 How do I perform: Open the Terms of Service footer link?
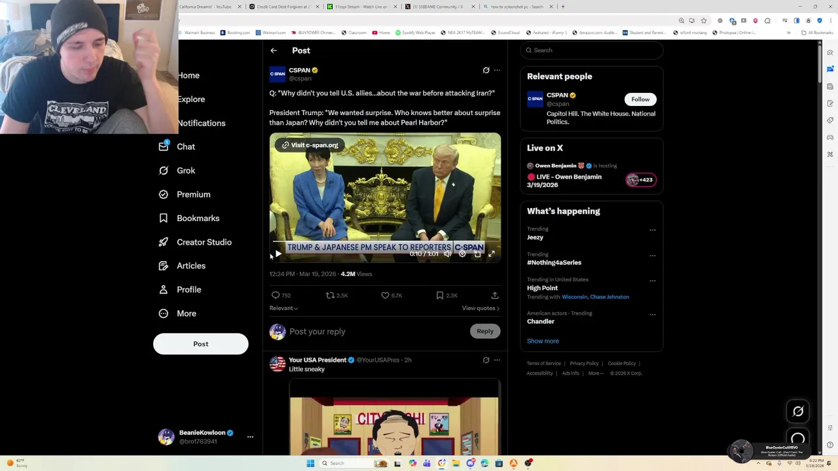point(544,364)
